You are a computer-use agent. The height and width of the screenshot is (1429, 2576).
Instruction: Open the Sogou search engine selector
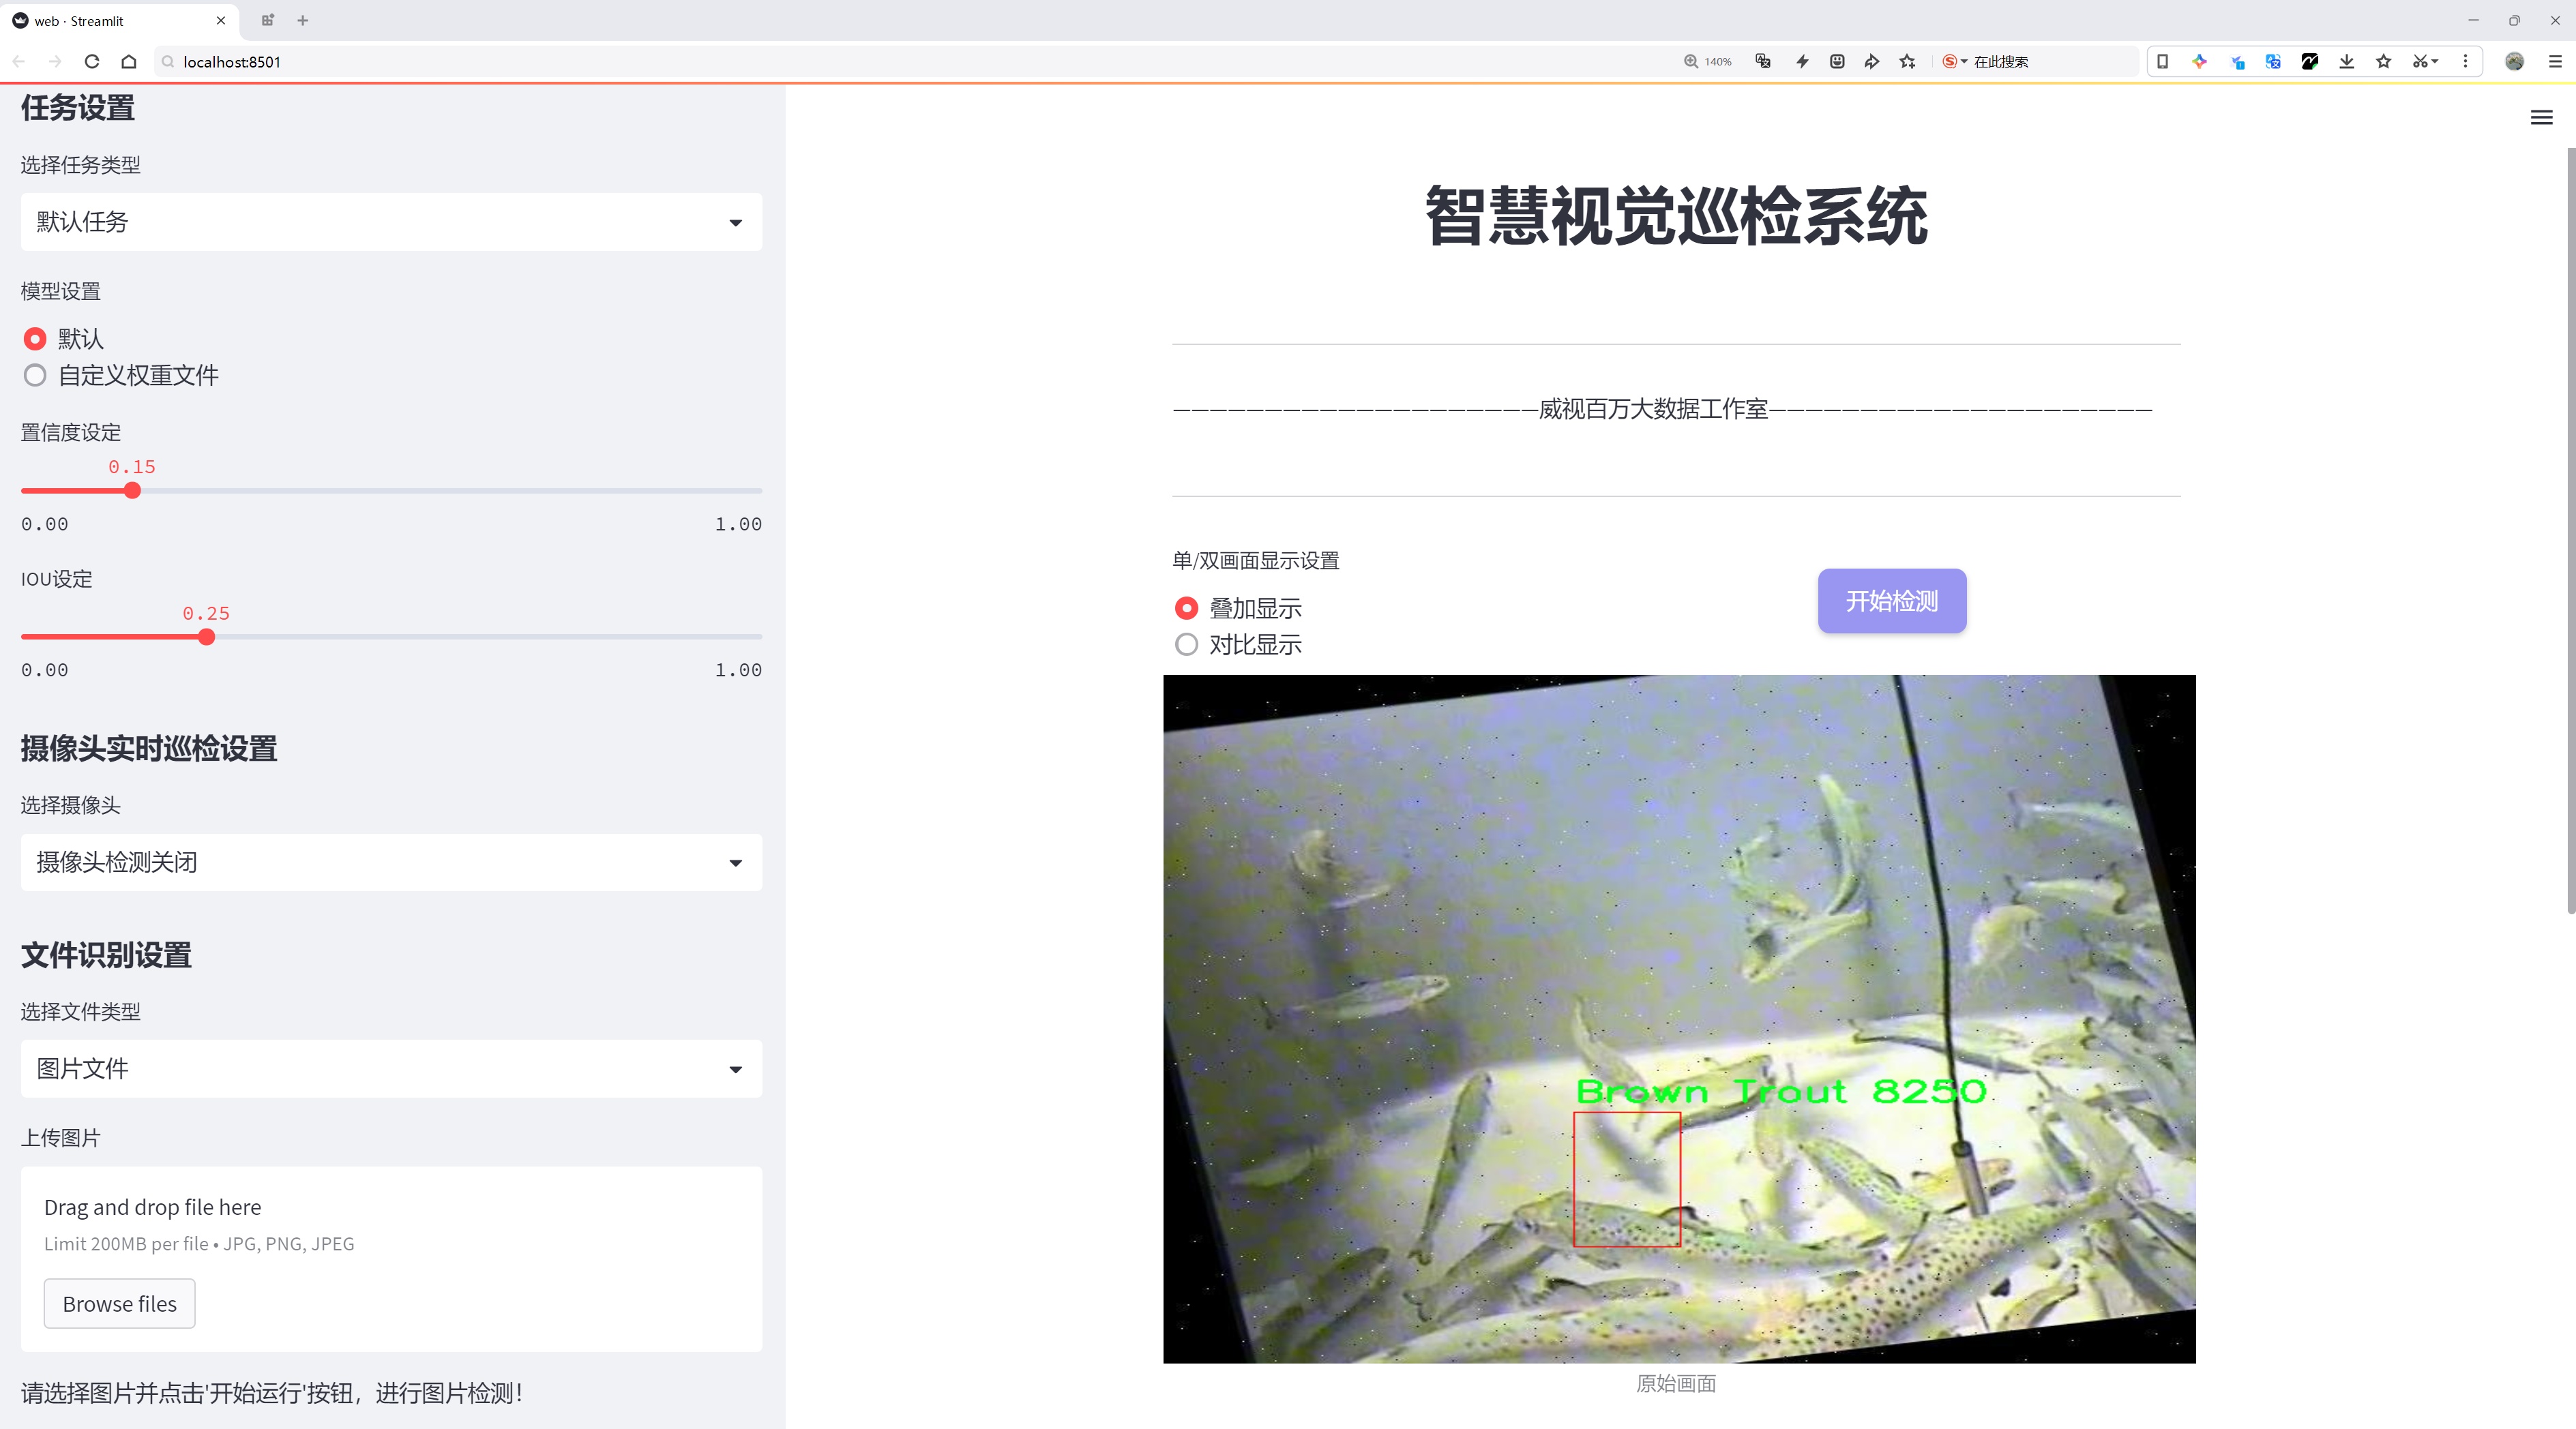(1954, 61)
